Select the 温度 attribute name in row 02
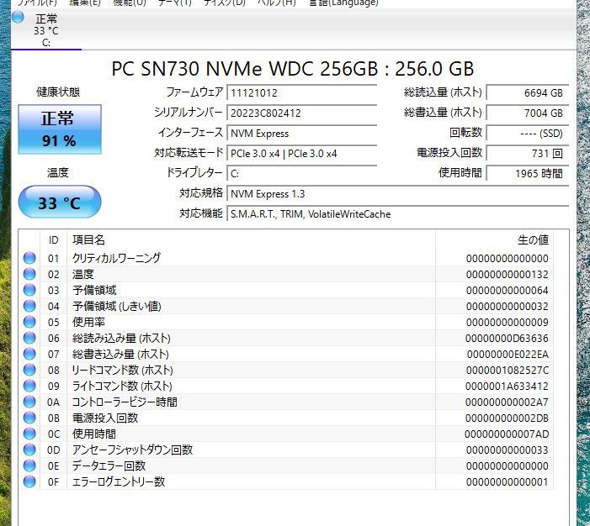This screenshot has height=526, width=590. [82, 274]
